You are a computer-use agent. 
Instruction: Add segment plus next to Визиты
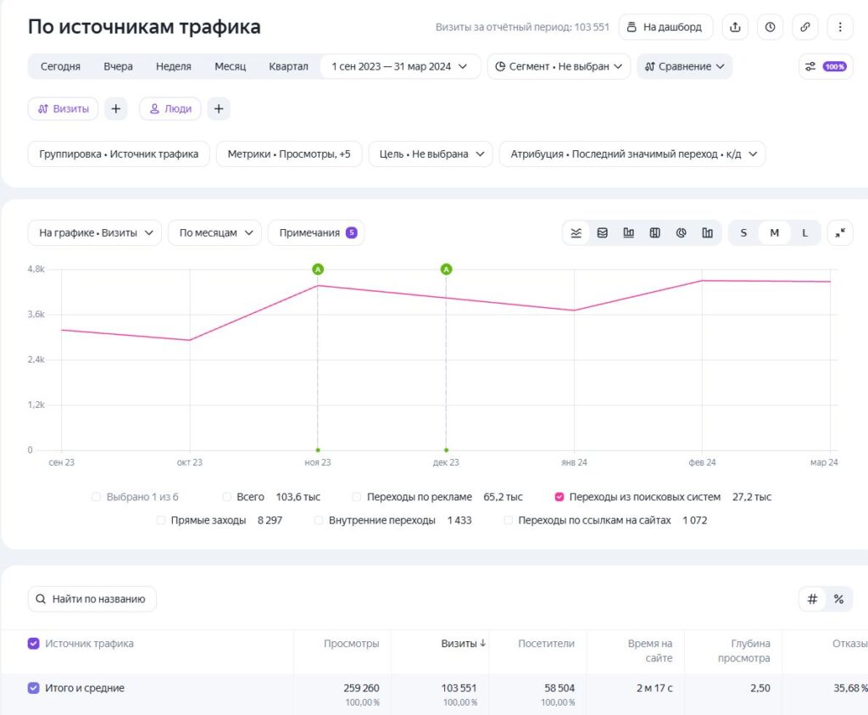(115, 109)
